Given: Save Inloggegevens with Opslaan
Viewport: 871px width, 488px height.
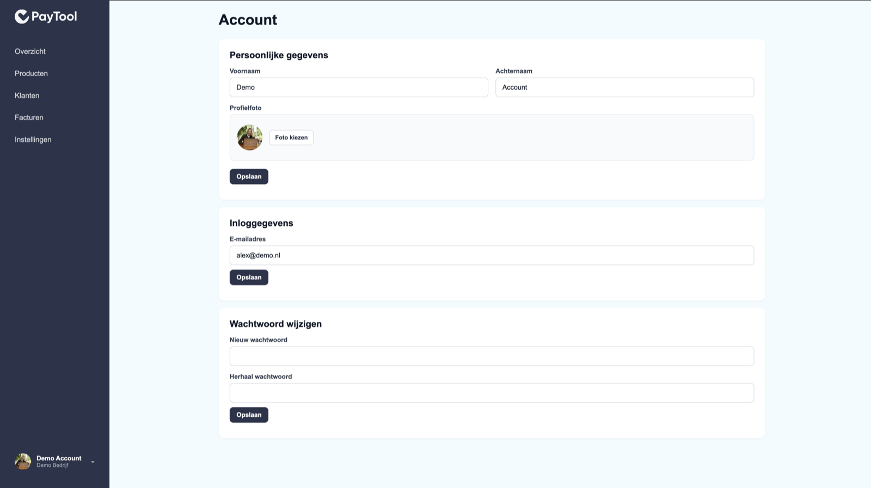Looking at the screenshot, I should point(249,277).
